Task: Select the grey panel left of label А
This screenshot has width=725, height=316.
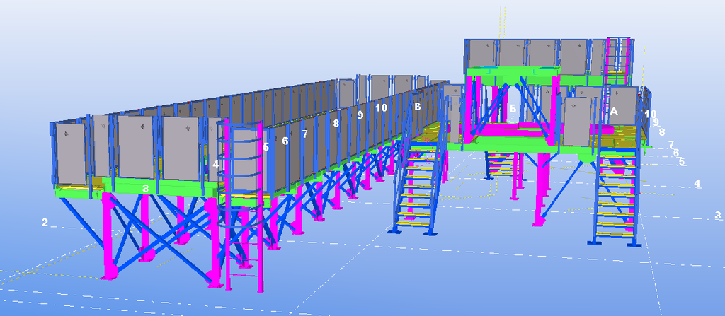Action: 578,122
